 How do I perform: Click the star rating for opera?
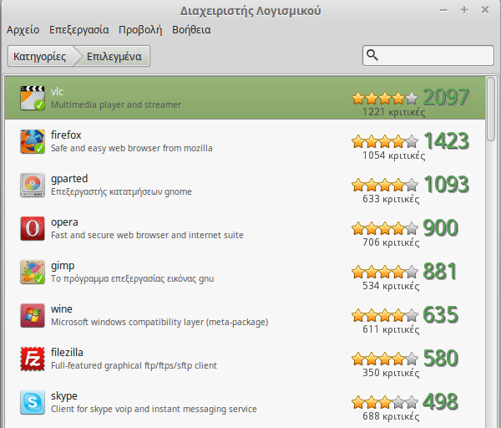[x=385, y=228]
